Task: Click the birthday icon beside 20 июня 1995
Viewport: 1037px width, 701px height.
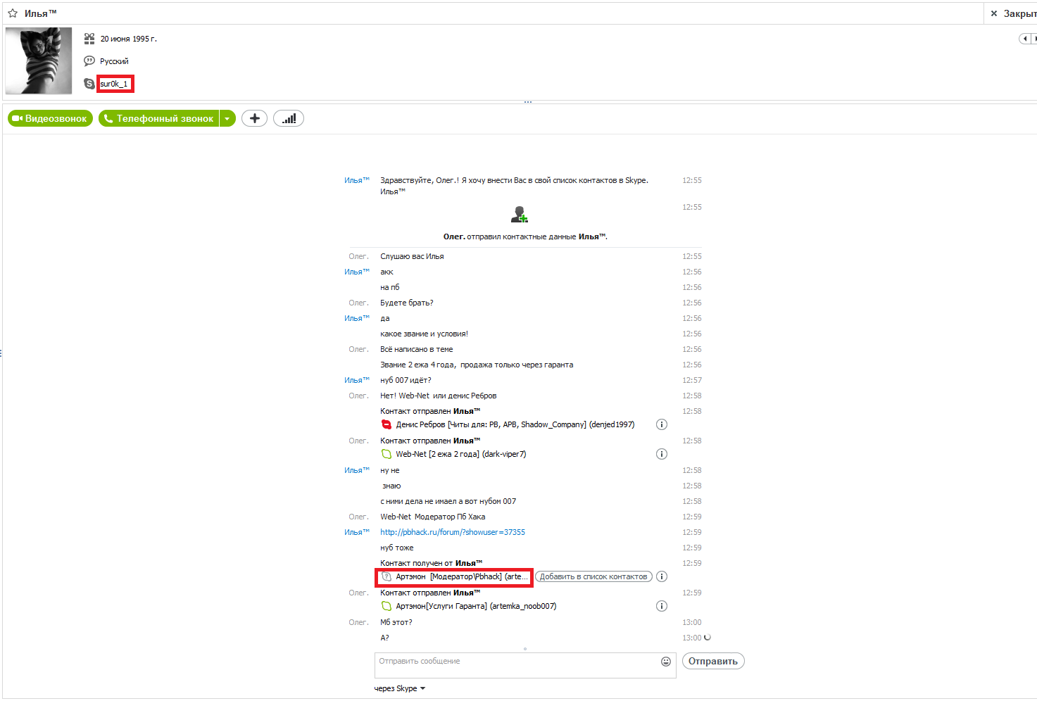Action: tap(89, 39)
